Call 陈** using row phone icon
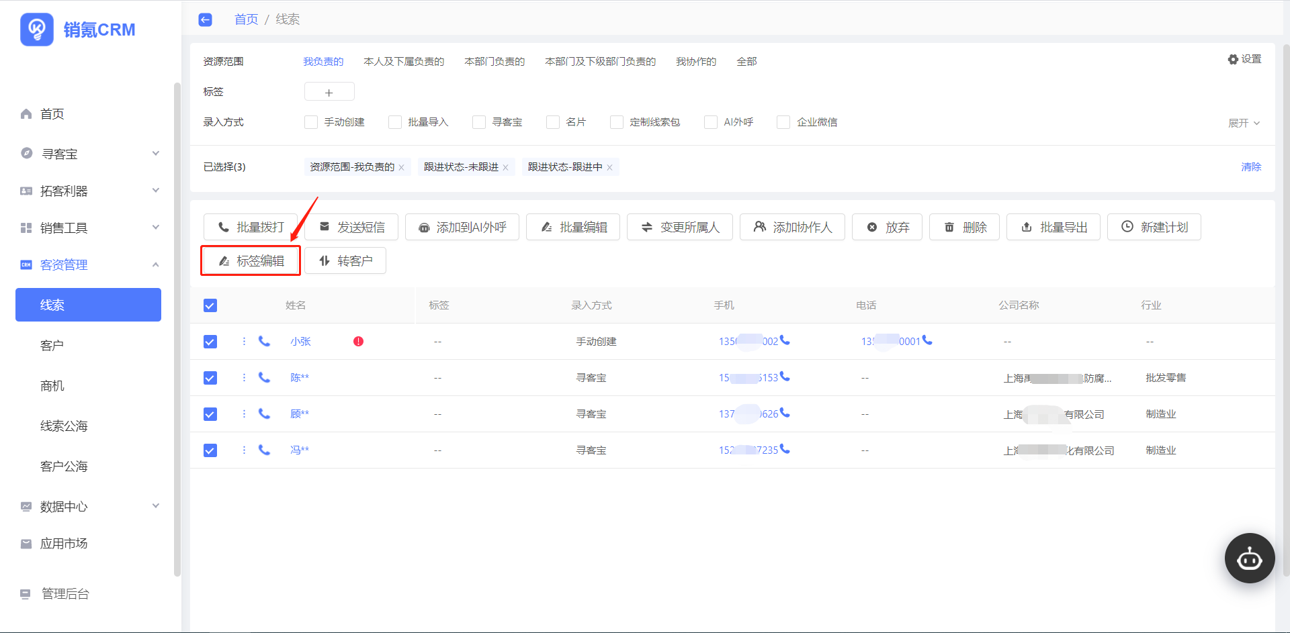 pyautogui.click(x=265, y=378)
